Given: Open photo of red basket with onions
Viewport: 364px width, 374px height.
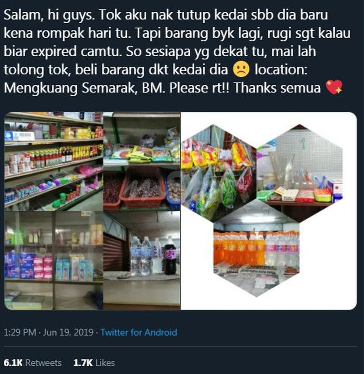Looking at the screenshot, I should (142, 161).
